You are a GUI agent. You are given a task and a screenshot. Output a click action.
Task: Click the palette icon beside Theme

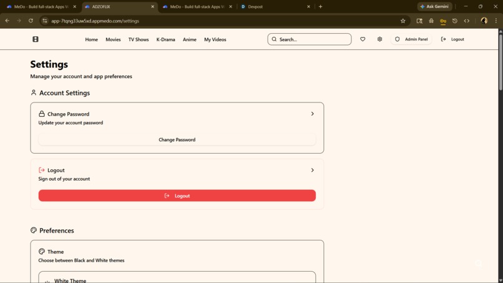point(42,252)
